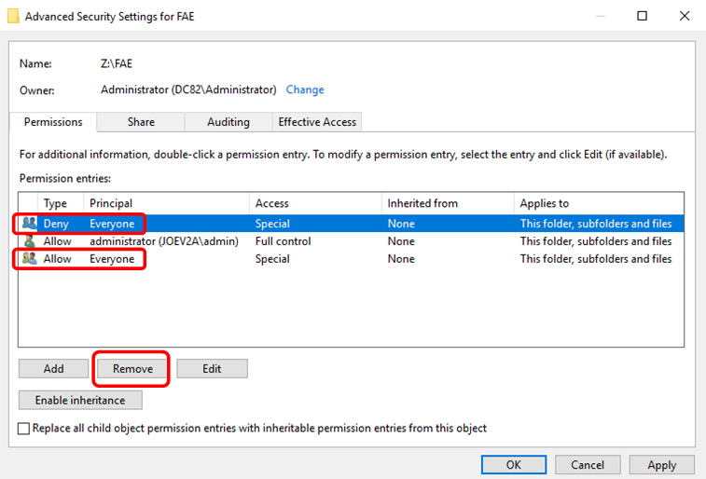
Task: Sort entries by the Principal column header
Action: [x=168, y=203]
